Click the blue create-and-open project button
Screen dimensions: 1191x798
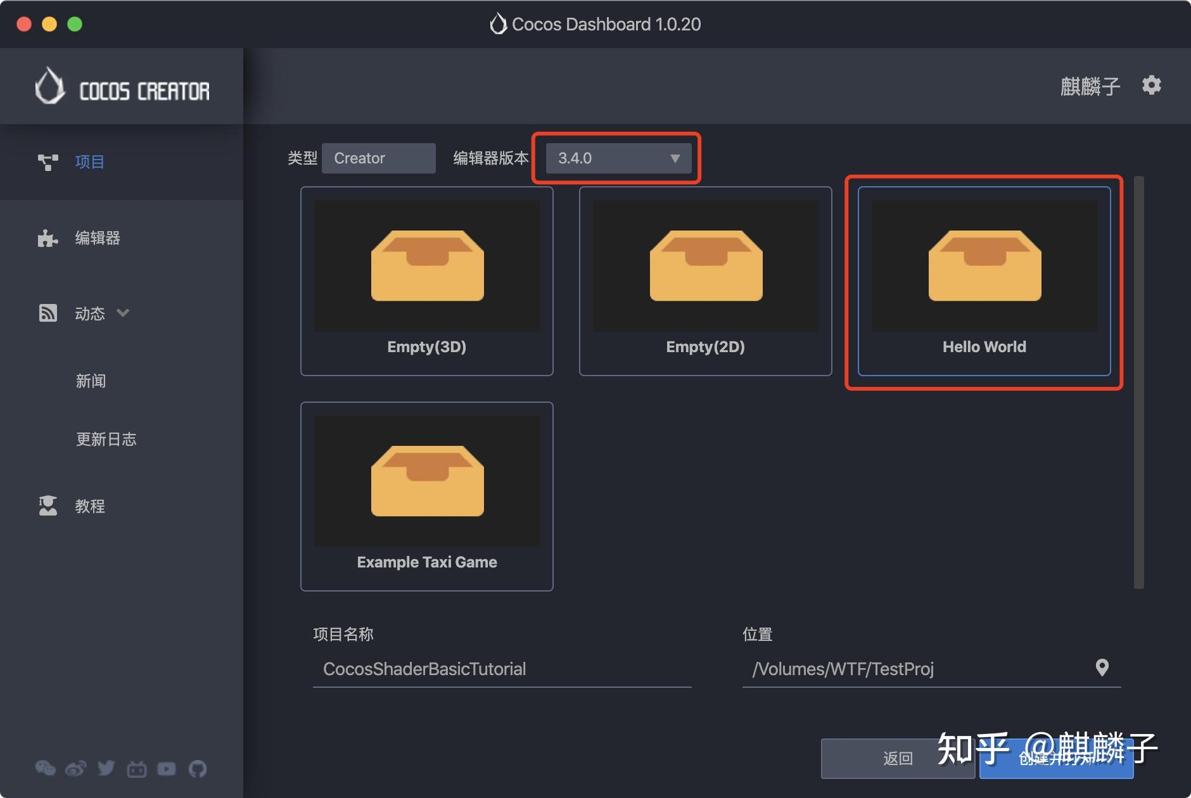click(1056, 758)
